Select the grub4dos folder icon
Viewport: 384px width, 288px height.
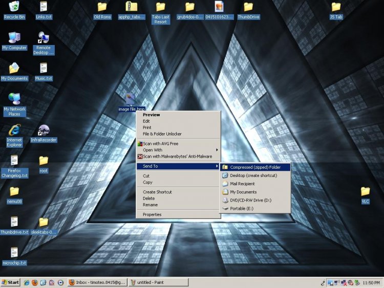(190, 10)
